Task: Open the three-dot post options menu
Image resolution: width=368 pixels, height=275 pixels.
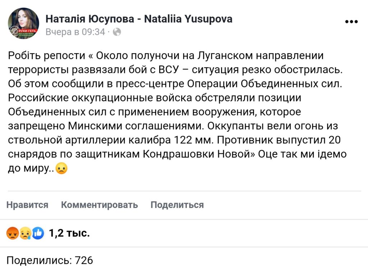Action: 351,22
